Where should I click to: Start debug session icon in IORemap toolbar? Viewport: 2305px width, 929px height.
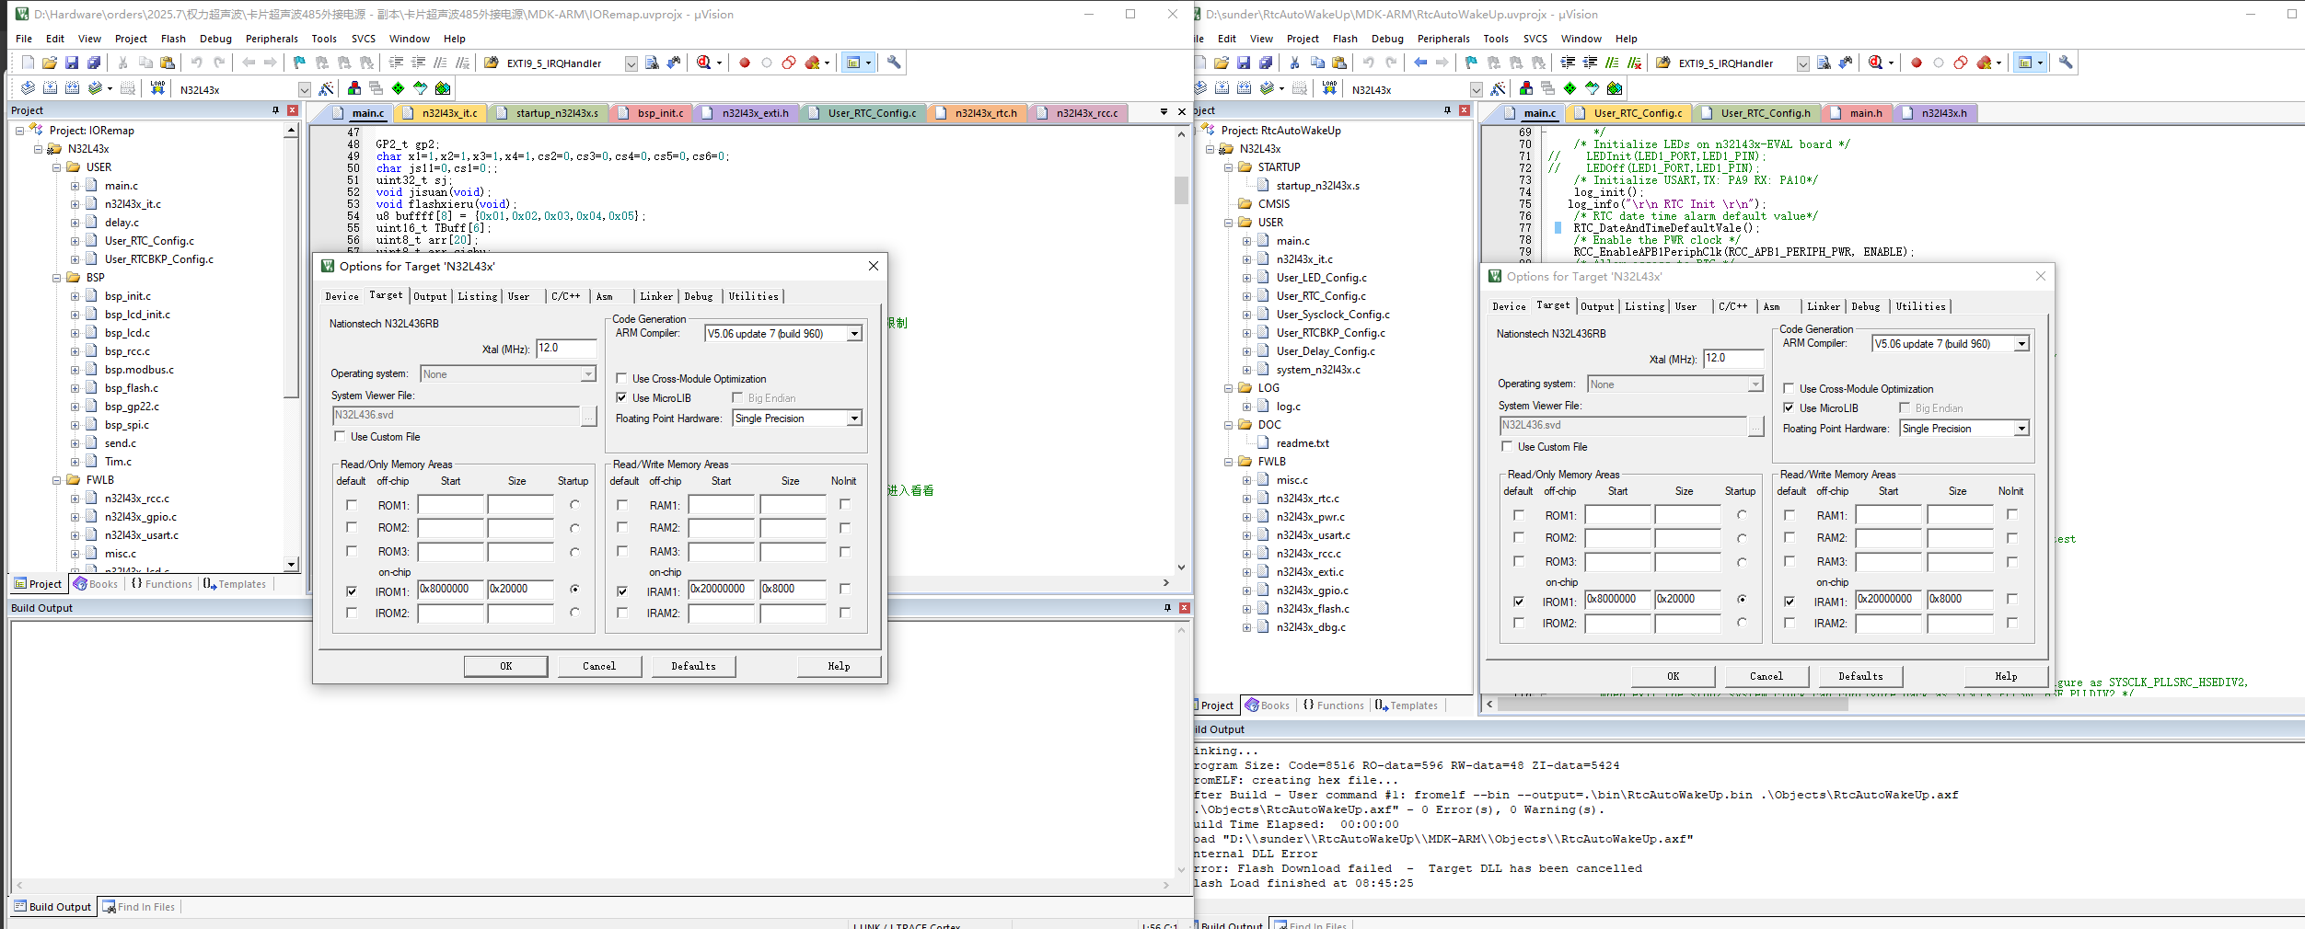pyautogui.click(x=704, y=63)
